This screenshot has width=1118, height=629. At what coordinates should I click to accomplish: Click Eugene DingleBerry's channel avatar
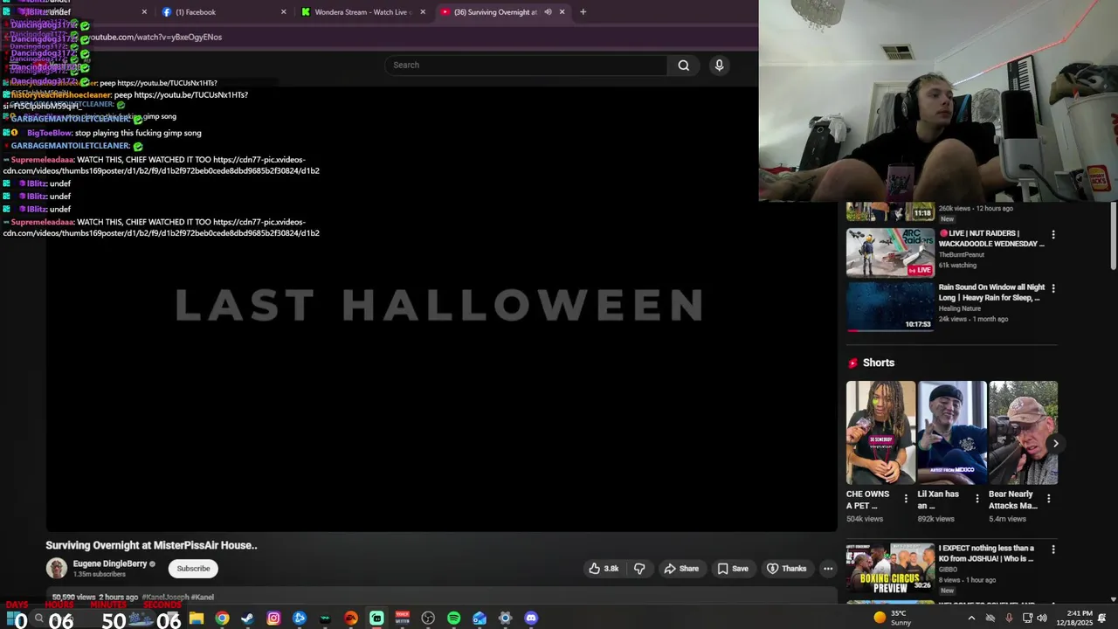(x=57, y=569)
